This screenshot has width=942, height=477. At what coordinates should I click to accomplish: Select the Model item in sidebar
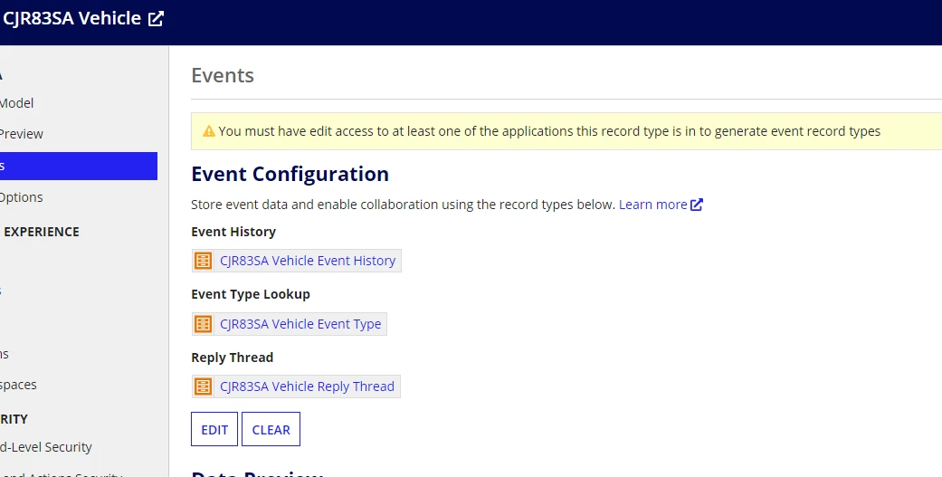[17, 103]
